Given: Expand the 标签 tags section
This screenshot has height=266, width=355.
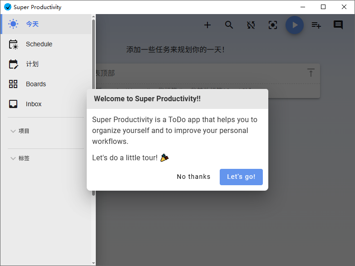Looking at the screenshot, I should [20, 158].
